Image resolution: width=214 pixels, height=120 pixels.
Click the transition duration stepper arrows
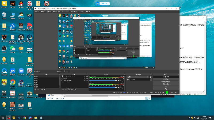pyautogui.click(x=151, y=79)
